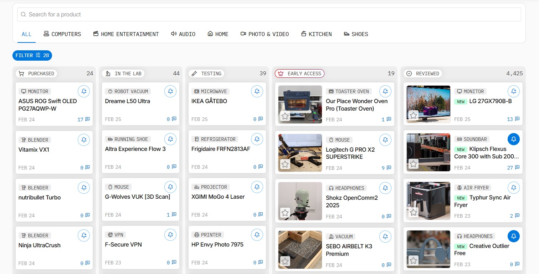The image size is (539, 274).
Task: Click star icon on LG 27GX790B-B image
Action: (x=413, y=116)
